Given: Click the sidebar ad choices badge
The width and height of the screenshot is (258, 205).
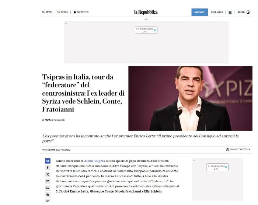Looking at the screenshot, I should (x=217, y=167).
